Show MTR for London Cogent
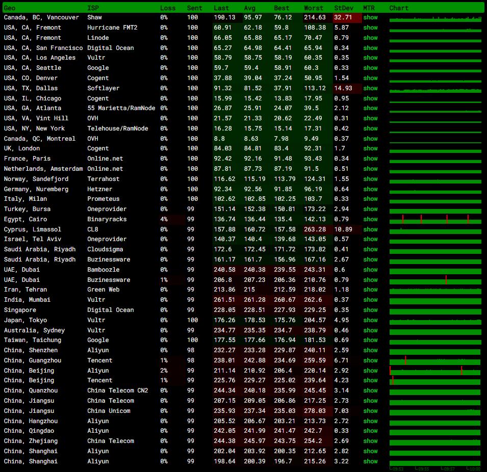487x472 pixels. 371,148
